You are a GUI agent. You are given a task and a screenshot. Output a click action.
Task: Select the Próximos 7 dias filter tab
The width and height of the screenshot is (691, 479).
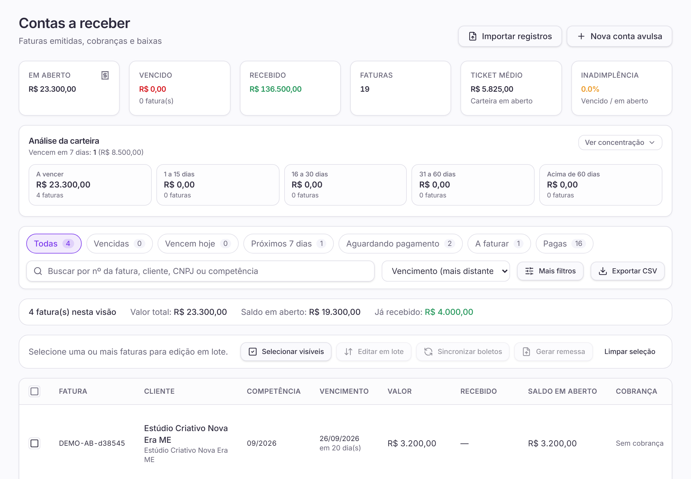[x=288, y=243]
